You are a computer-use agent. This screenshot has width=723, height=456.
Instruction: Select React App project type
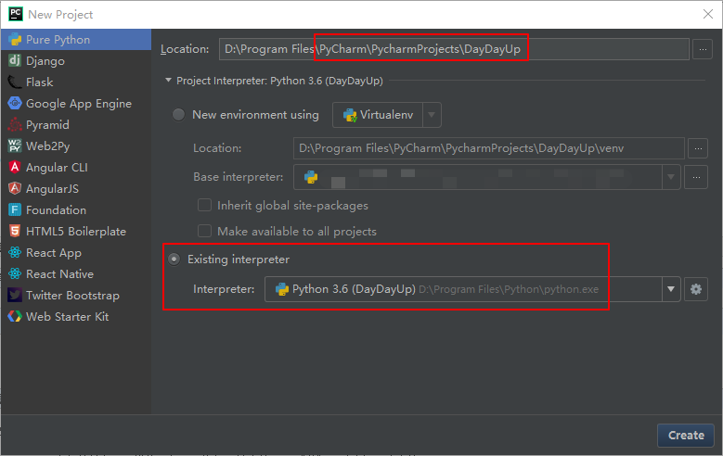(x=76, y=252)
